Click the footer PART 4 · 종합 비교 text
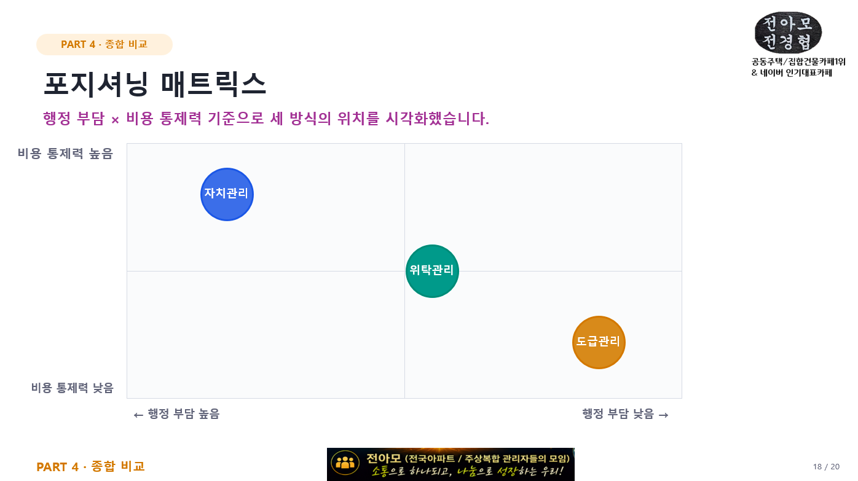The height and width of the screenshot is (481, 858). [91, 466]
